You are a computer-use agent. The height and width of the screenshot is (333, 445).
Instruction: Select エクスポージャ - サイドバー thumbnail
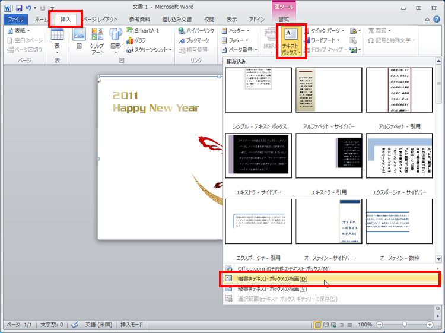pos(399,156)
